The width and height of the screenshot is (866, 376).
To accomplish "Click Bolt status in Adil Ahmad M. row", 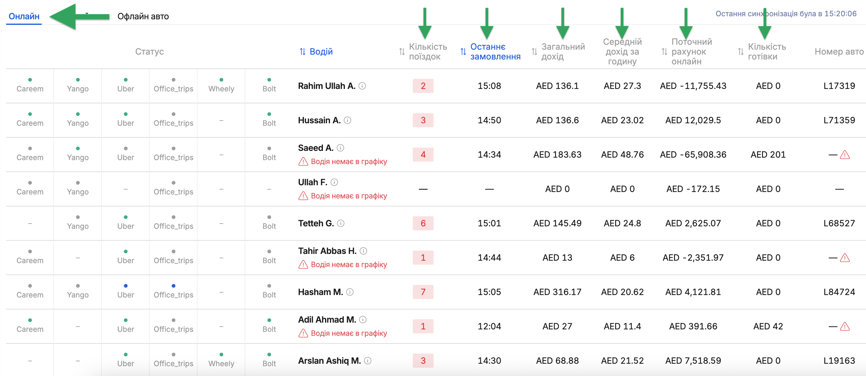I will click(269, 326).
